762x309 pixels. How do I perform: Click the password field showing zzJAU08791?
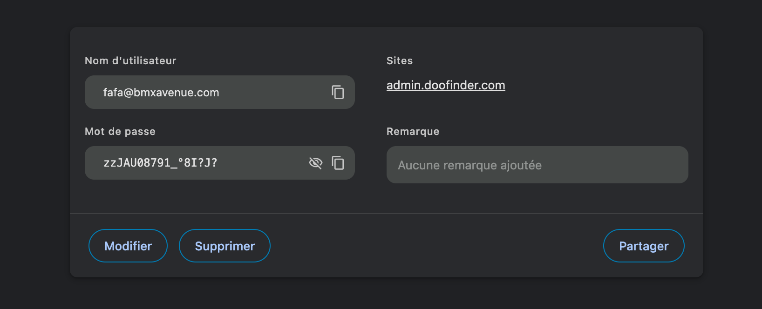click(x=220, y=163)
